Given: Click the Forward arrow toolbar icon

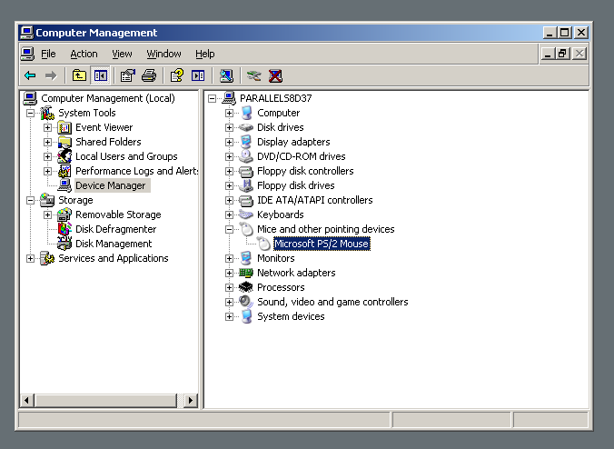Looking at the screenshot, I should [x=51, y=75].
